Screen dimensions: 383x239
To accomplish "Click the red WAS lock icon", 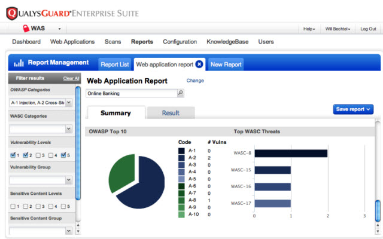I will point(26,29).
